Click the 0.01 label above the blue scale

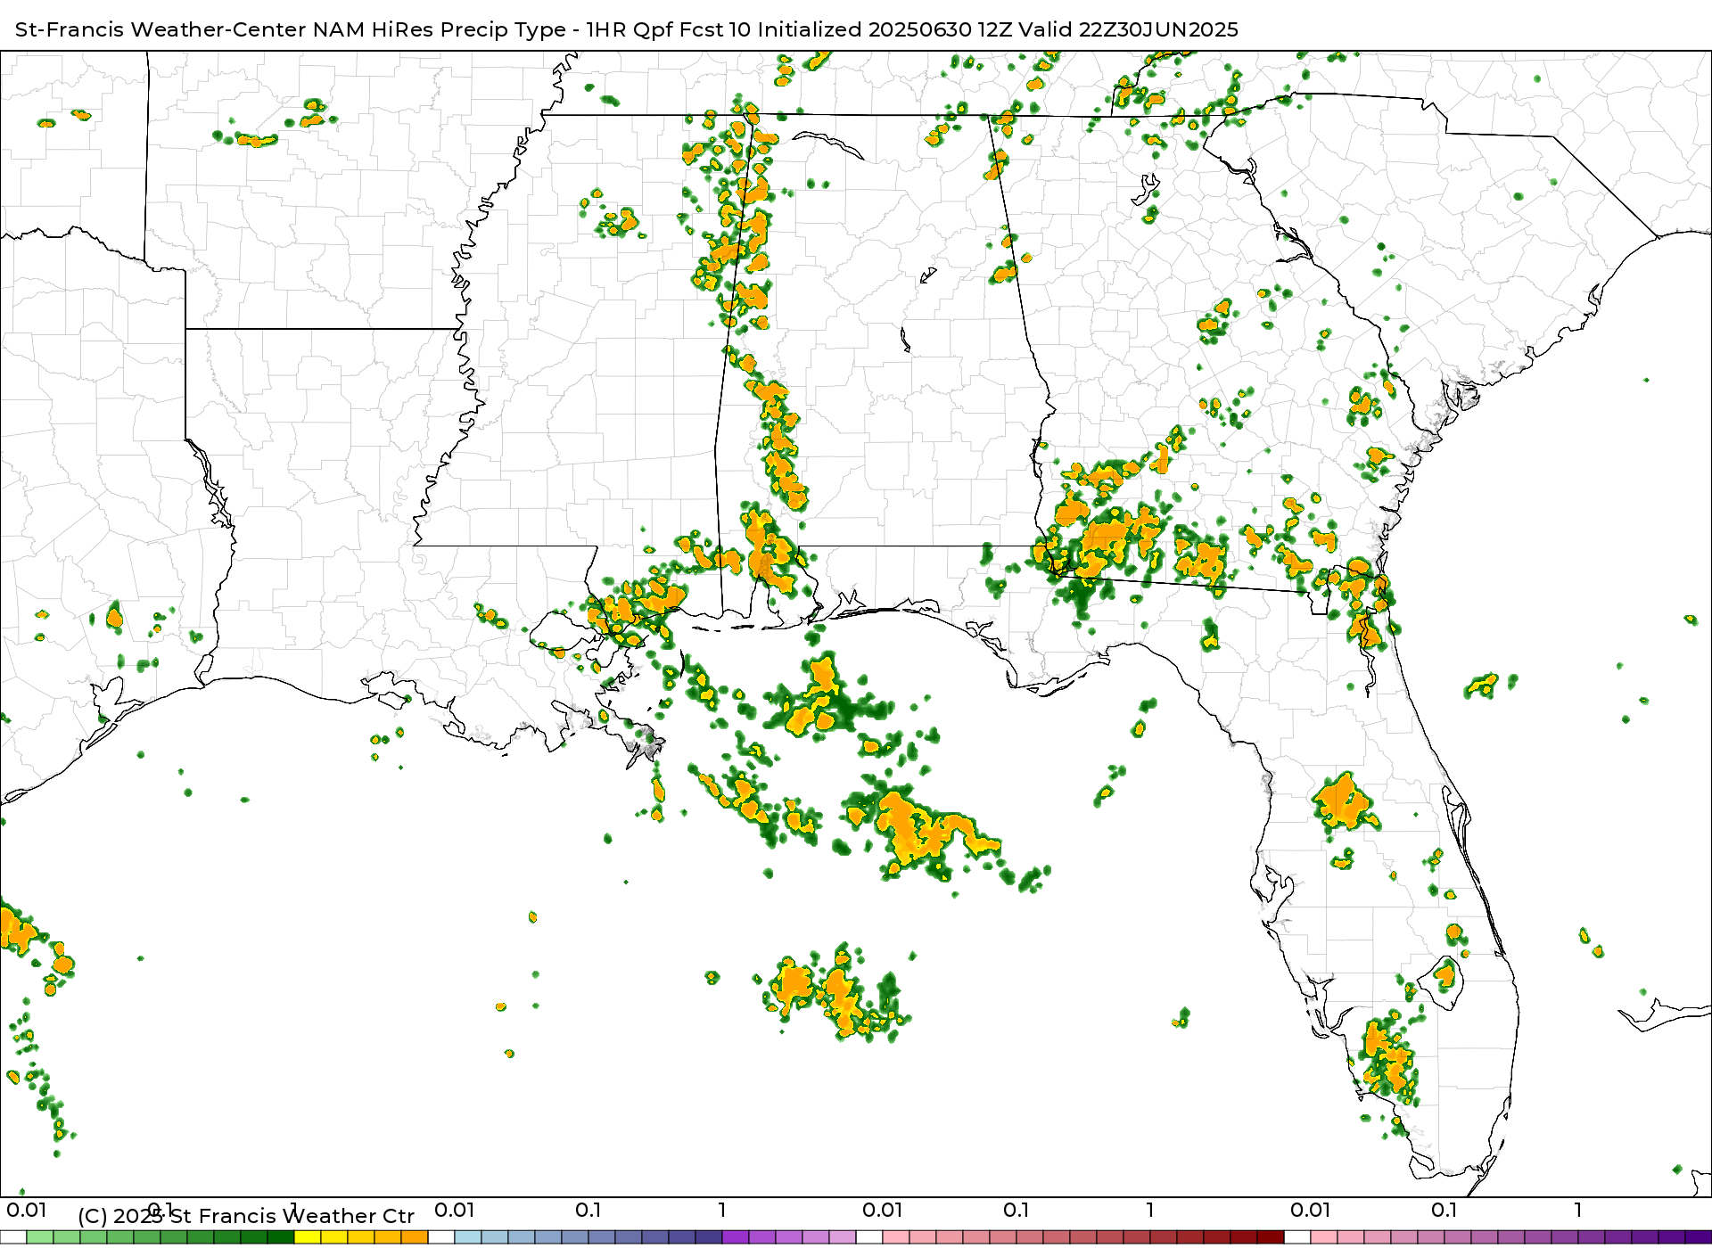[x=454, y=1211]
